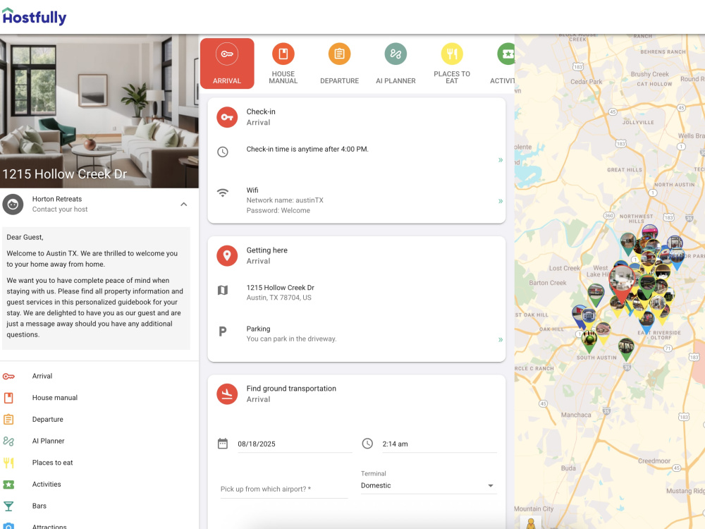
Task: Expand the Wifi details arrow
Action: (501, 201)
